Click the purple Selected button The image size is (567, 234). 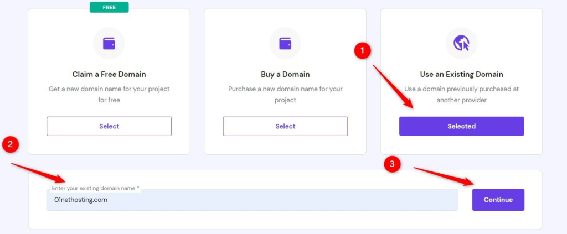(461, 126)
